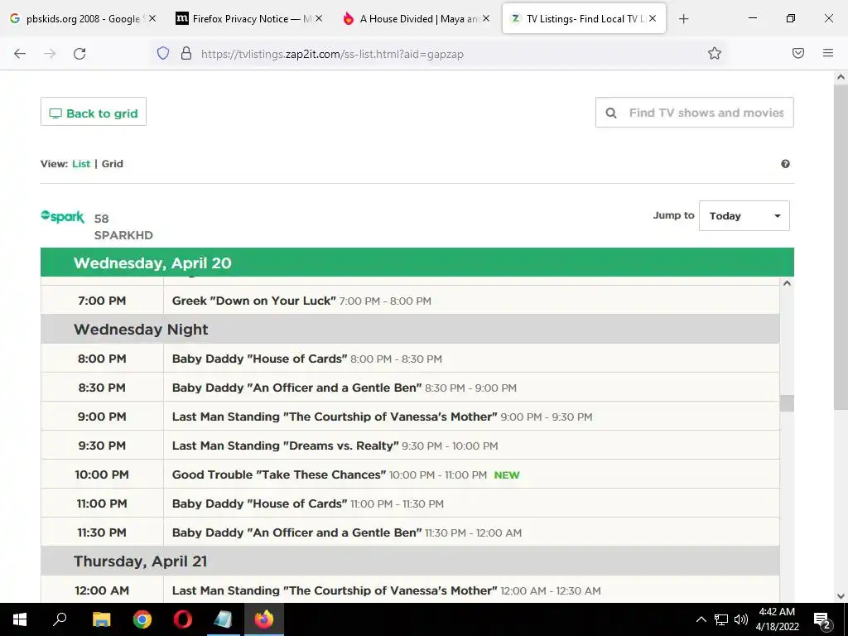Close the A House Divided tab

pyautogui.click(x=486, y=18)
